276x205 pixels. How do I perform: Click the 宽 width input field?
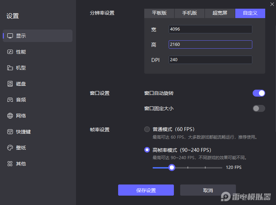[x=210, y=29]
